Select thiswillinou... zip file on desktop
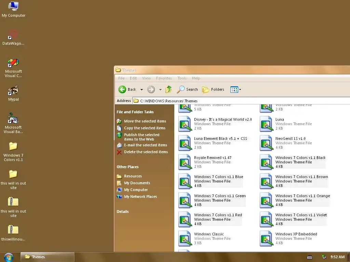 (13, 233)
